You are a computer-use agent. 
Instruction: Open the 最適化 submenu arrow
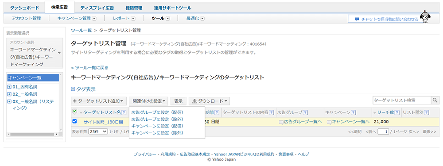pos(202,18)
